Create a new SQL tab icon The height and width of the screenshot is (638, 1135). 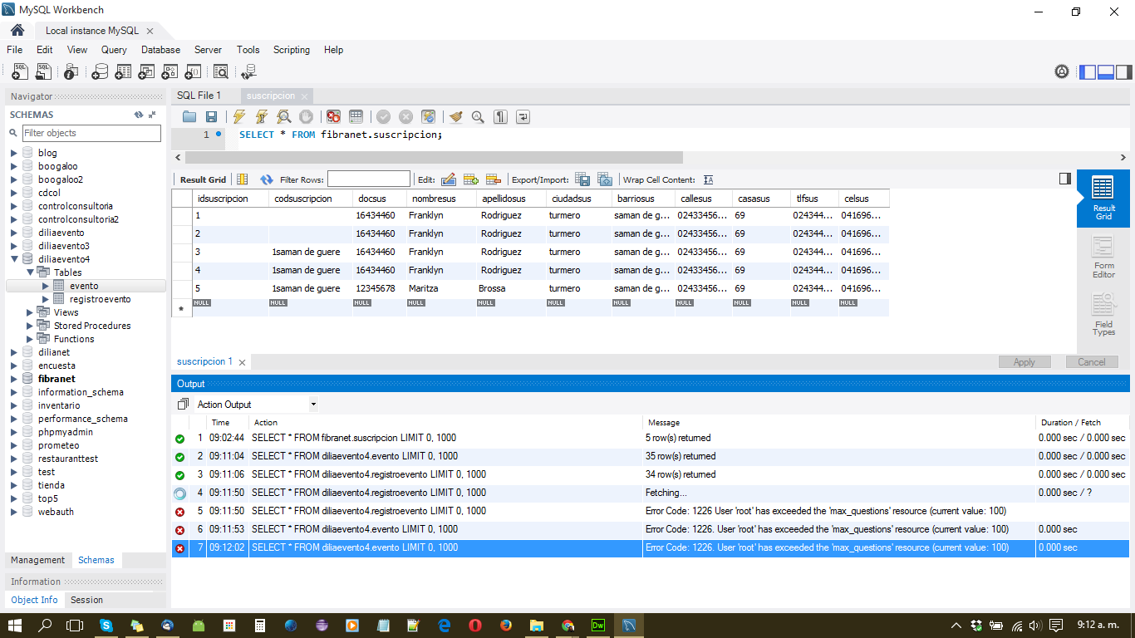click(21, 72)
